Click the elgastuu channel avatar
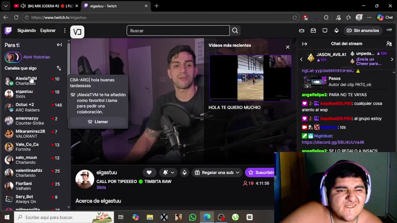The height and width of the screenshot is (223, 397). (85, 179)
